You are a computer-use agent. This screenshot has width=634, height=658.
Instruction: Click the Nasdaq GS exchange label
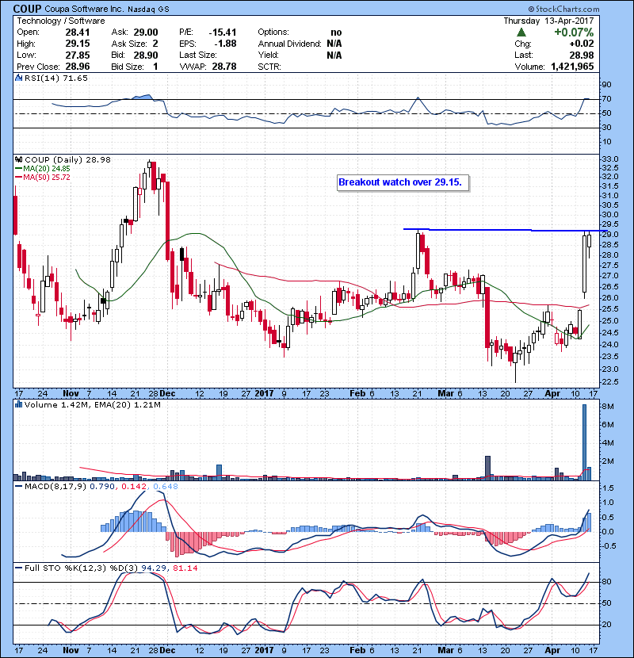pos(148,9)
